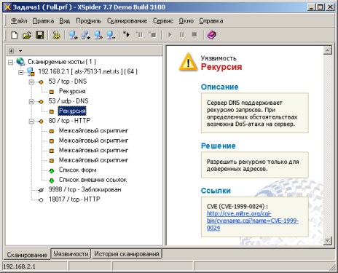The image size is (338, 273).
Task: Collapse the 80 / tcp - HTTP node
Action: click(x=31, y=121)
